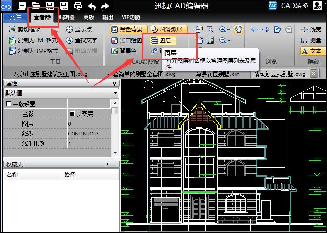Go to next view with right arrow

point(266,30)
